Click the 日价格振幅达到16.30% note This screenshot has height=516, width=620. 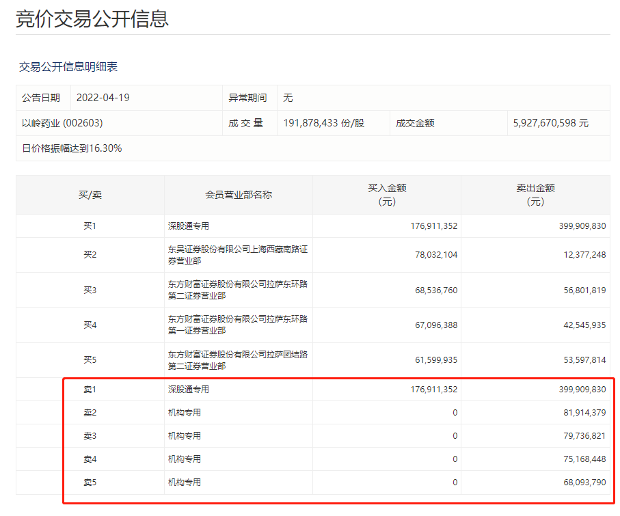[x=72, y=148]
